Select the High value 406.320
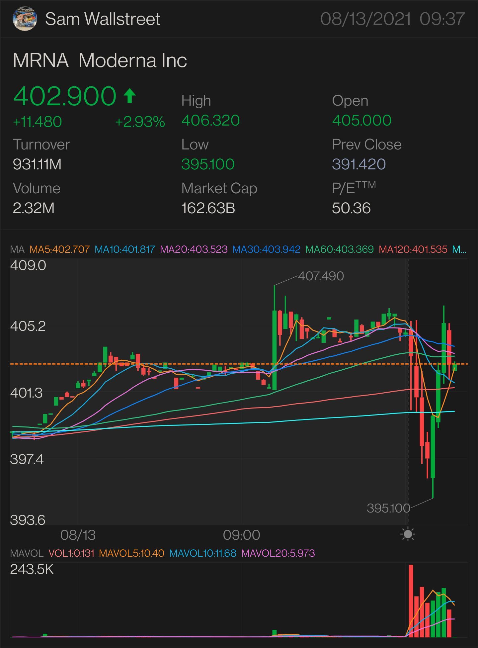This screenshot has width=478, height=648. pos(210,120)
